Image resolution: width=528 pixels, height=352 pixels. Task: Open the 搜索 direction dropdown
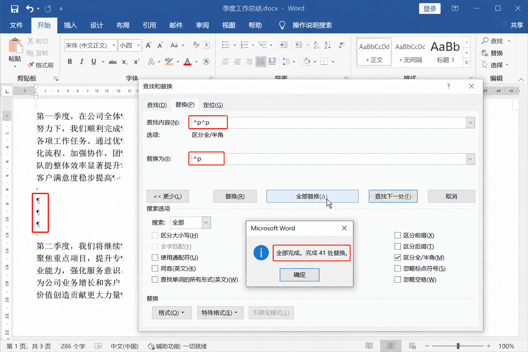click(x=206, y=222)
